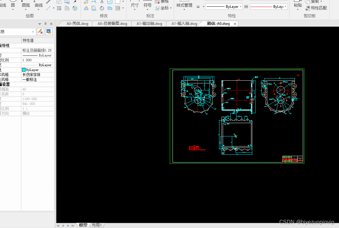Open the centerline tool dropdown arrow

(54, 8)
